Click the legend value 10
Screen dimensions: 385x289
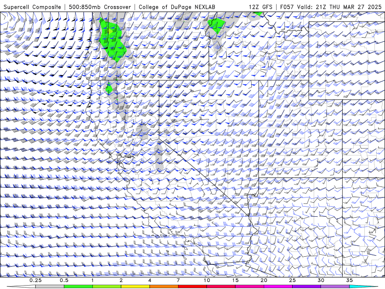coord(207,280)
